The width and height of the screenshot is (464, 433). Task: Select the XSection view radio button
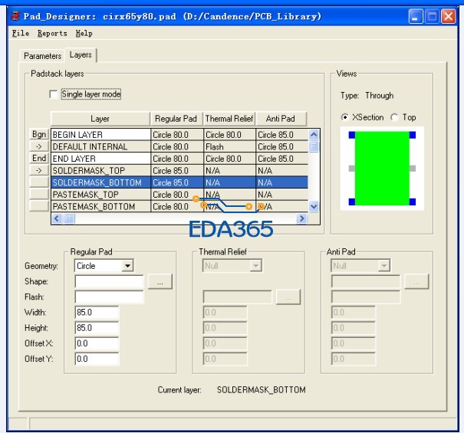[344, 117]
